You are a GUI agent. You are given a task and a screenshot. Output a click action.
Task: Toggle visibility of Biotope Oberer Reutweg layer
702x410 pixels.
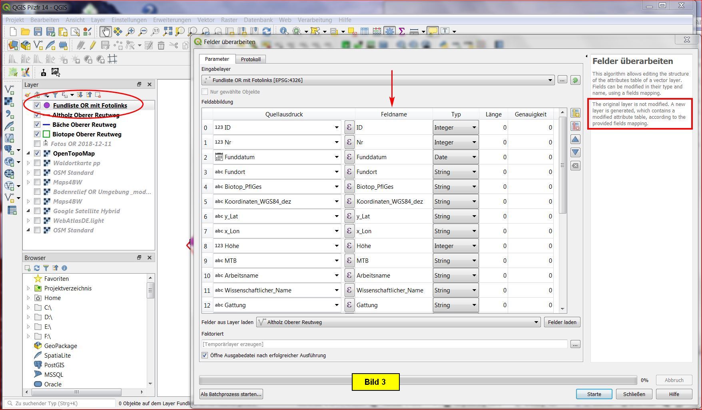(x=37, y=134)
